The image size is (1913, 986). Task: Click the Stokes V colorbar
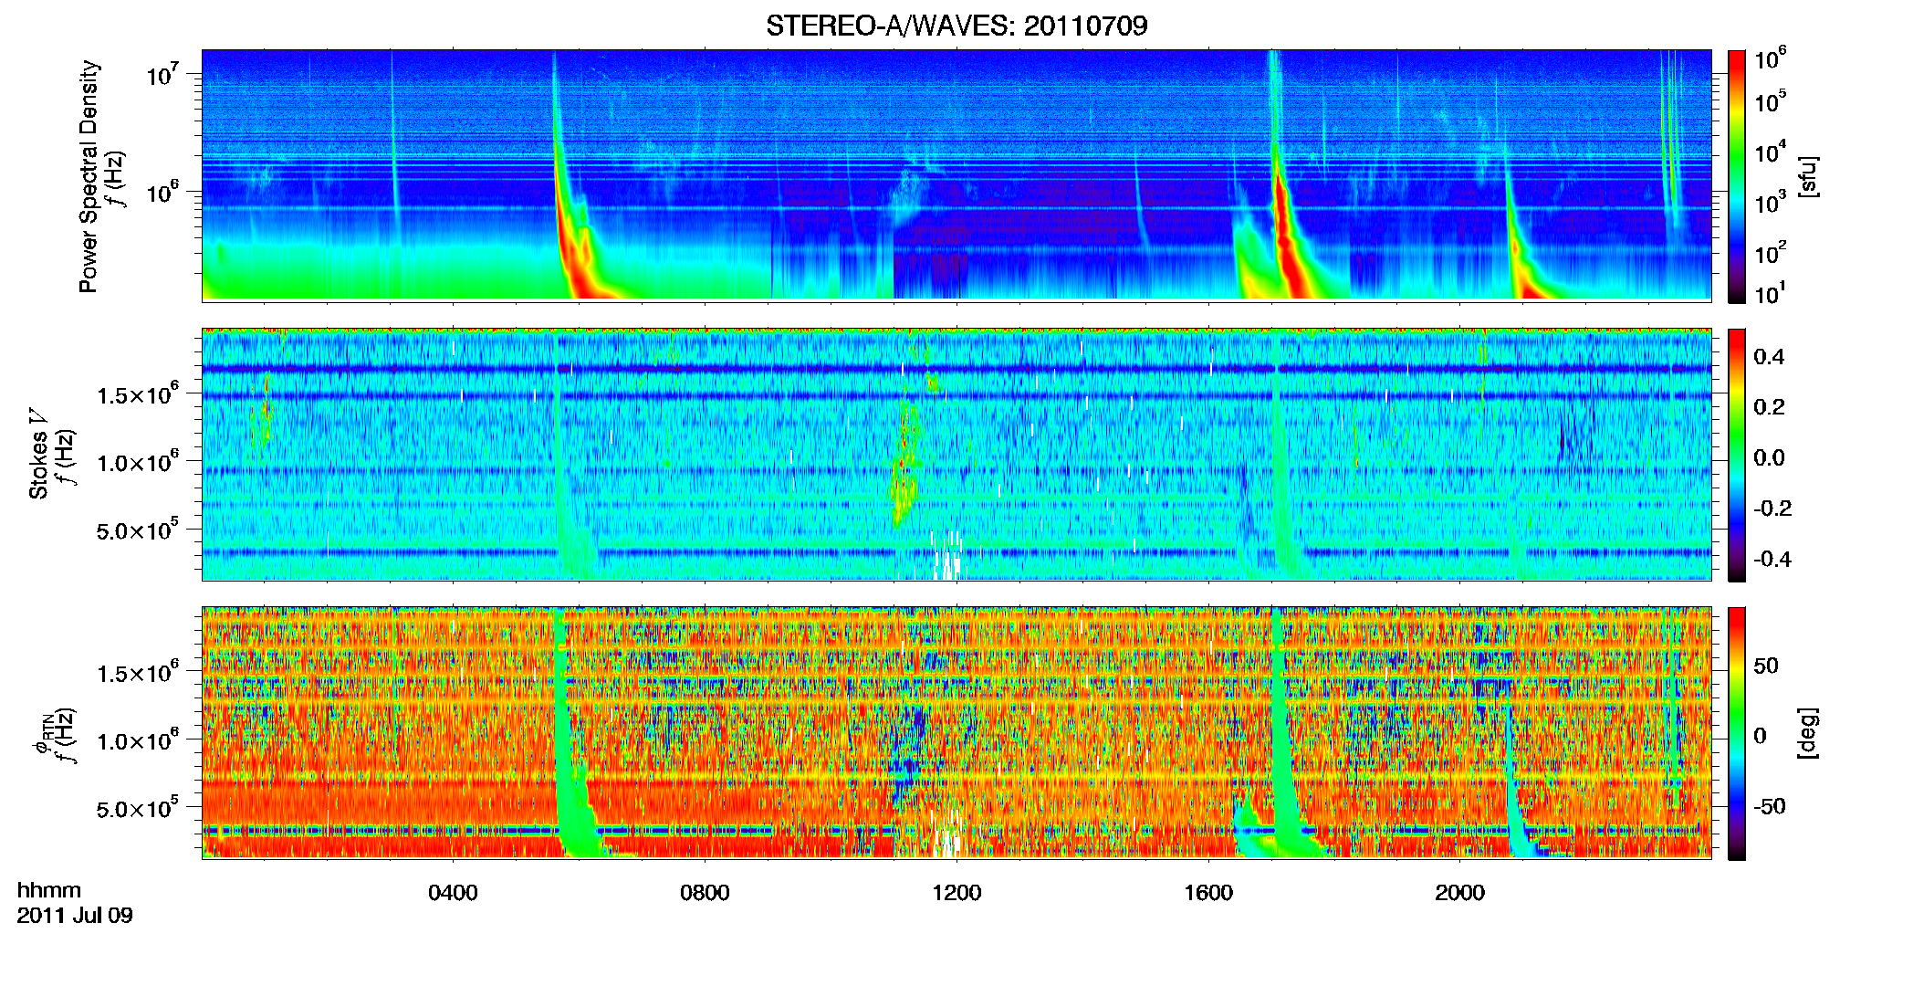[x=1737, y=455]
